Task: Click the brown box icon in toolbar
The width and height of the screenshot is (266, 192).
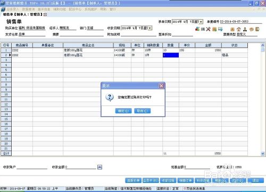Action: click(232, 29)
